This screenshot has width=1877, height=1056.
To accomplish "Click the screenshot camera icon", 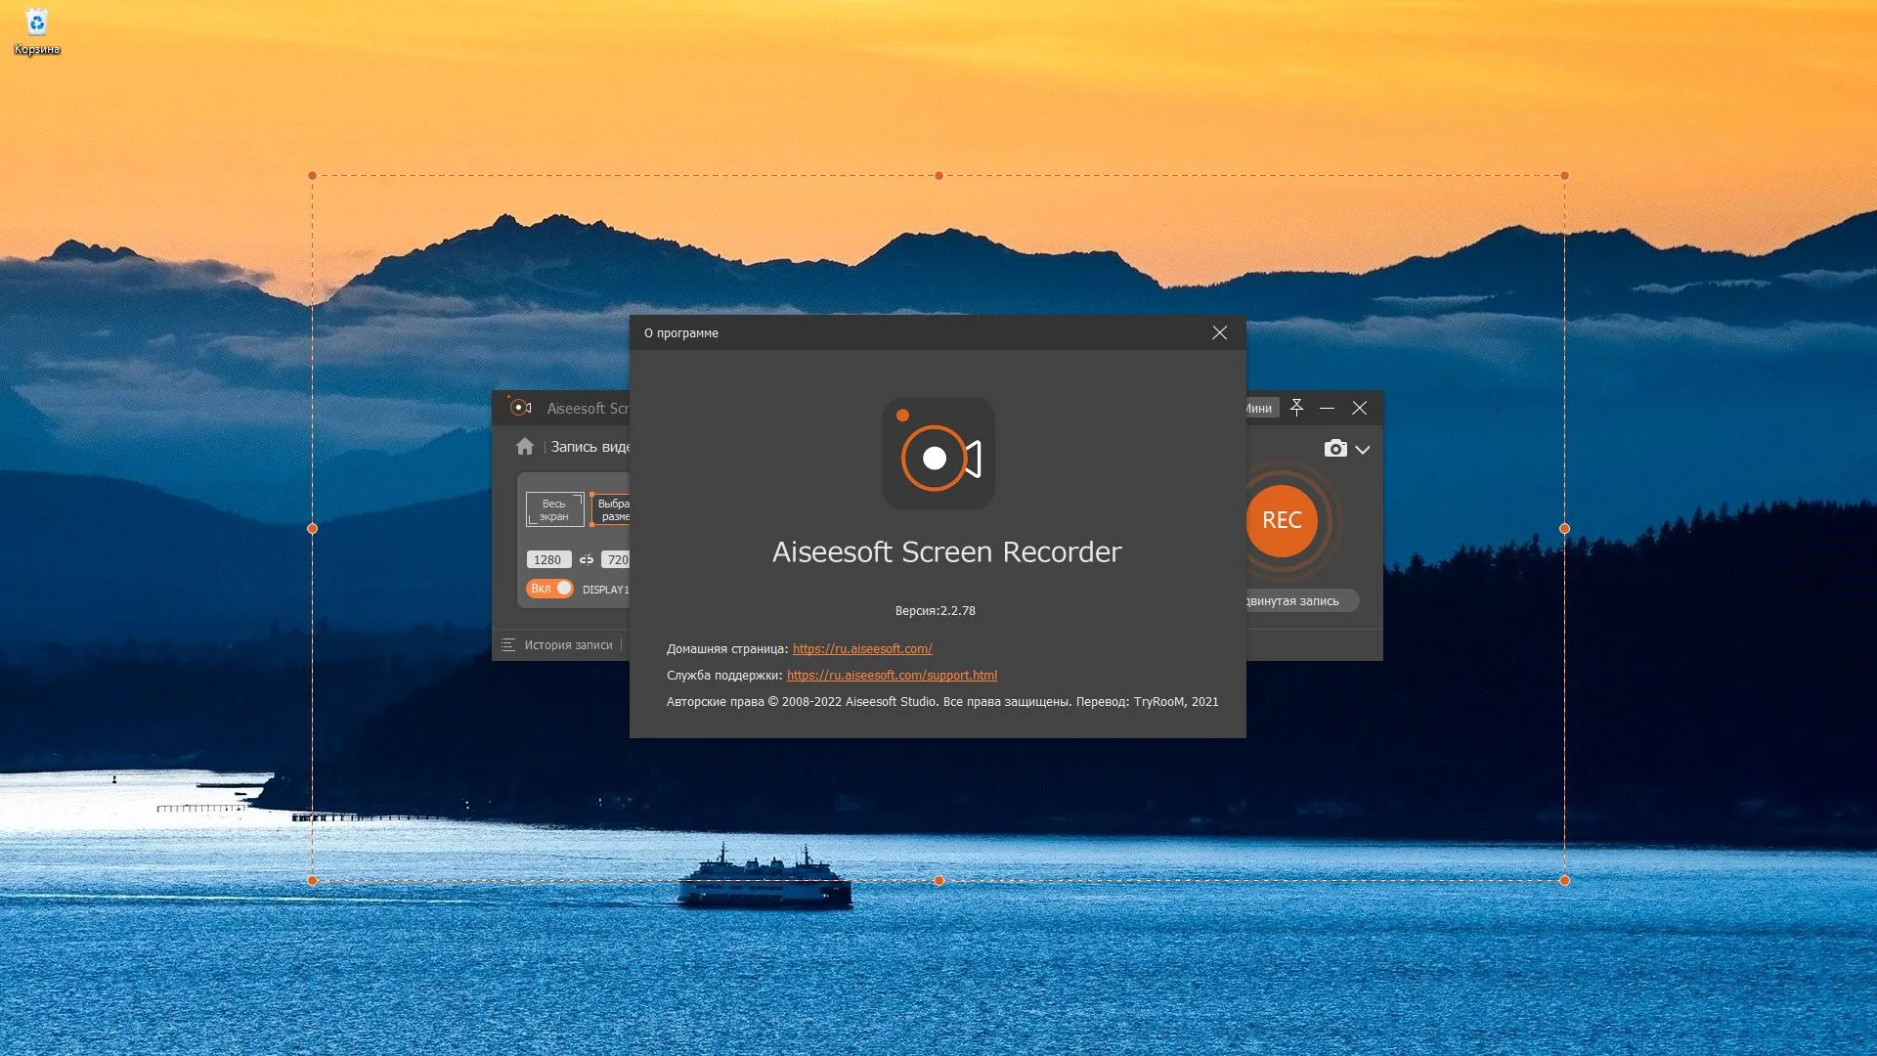I will point(1334,449).
